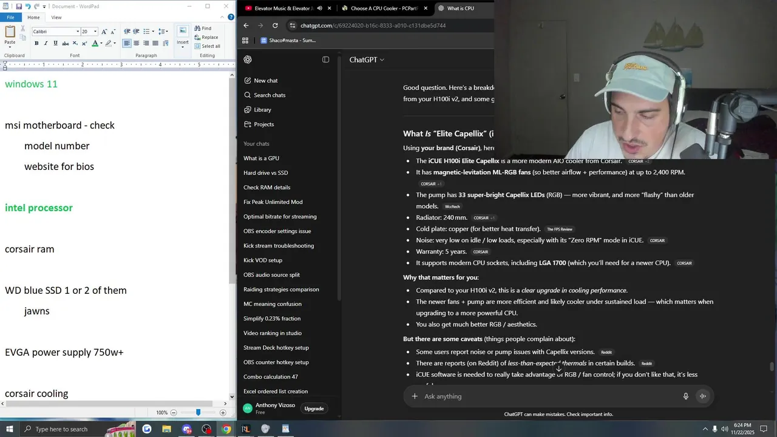Toggle superscript formatting
This screenshot has width=777, height=437.
click(x=84, y=43)
